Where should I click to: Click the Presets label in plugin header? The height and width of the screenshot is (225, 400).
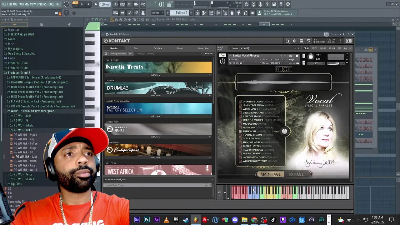point(334,34)
